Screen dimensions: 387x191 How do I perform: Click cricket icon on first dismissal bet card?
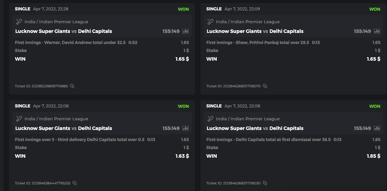210,119
